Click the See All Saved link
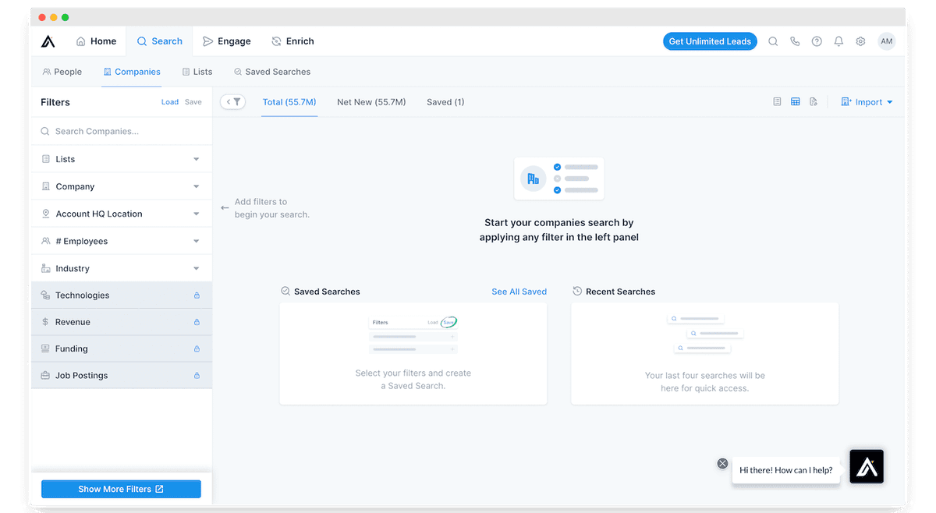 [x=519, y=291]
